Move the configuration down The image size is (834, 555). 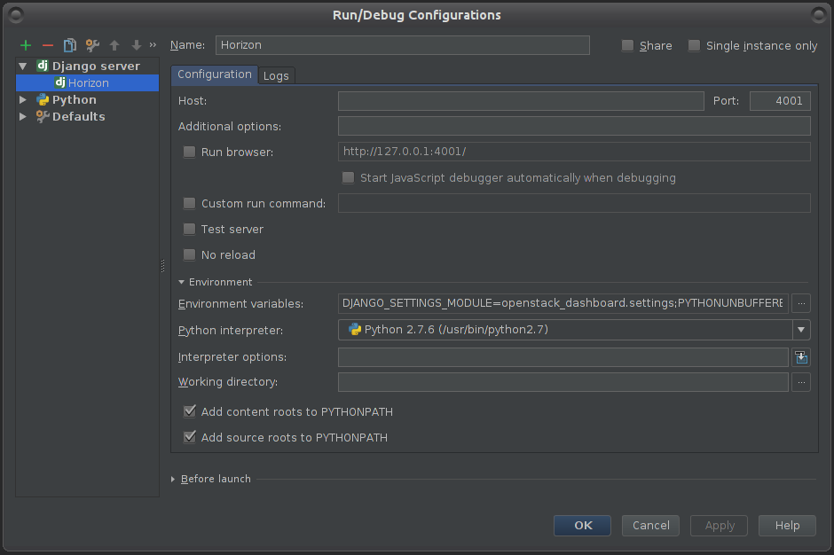[x=135, y=45]
